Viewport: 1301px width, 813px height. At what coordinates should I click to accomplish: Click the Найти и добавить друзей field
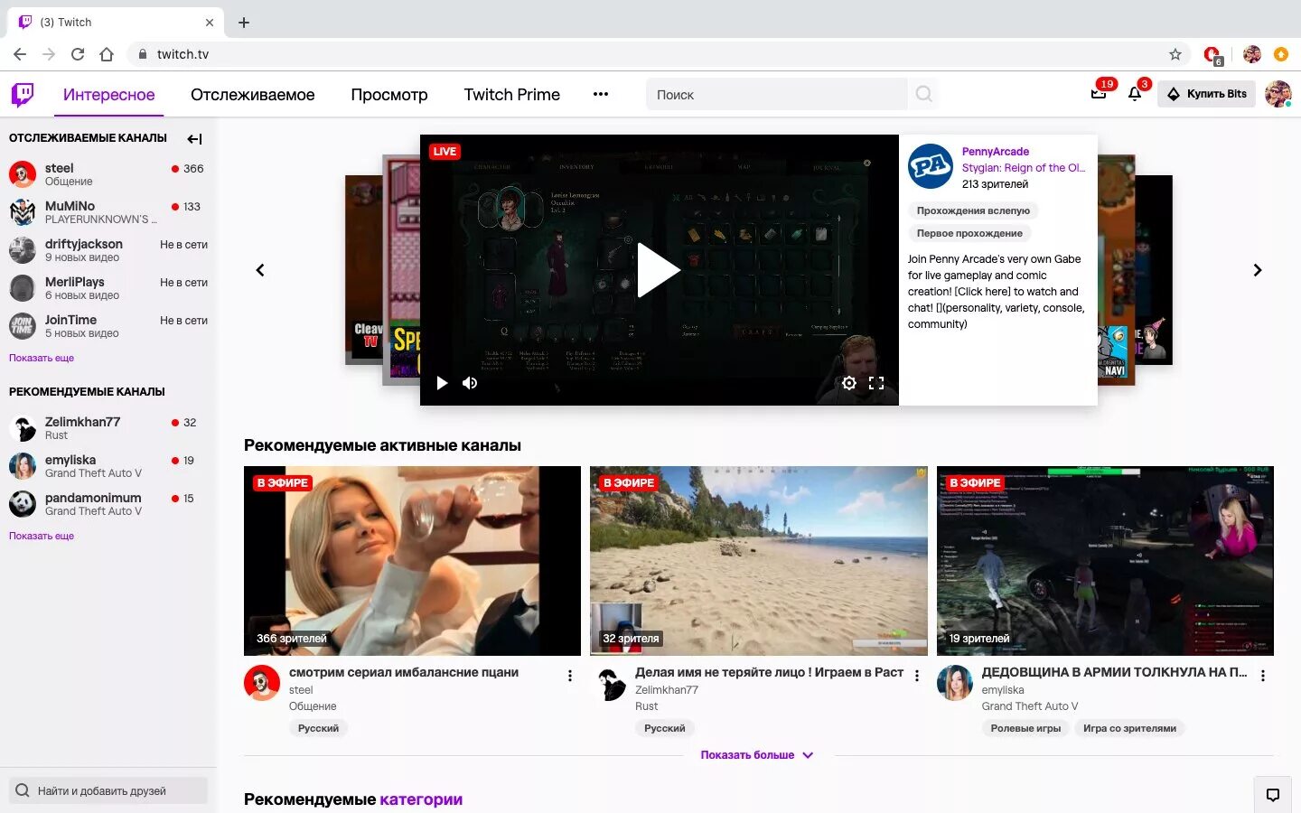(108, 790)
